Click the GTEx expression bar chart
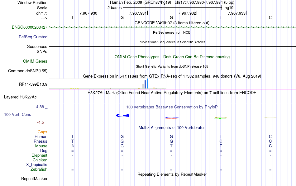Screen dimensions: 296x186 tap(107, 83)
